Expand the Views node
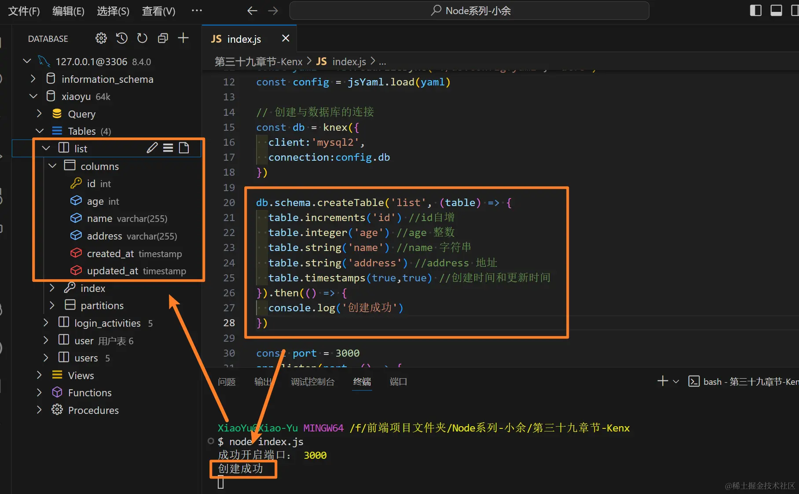 coord(39,375)
